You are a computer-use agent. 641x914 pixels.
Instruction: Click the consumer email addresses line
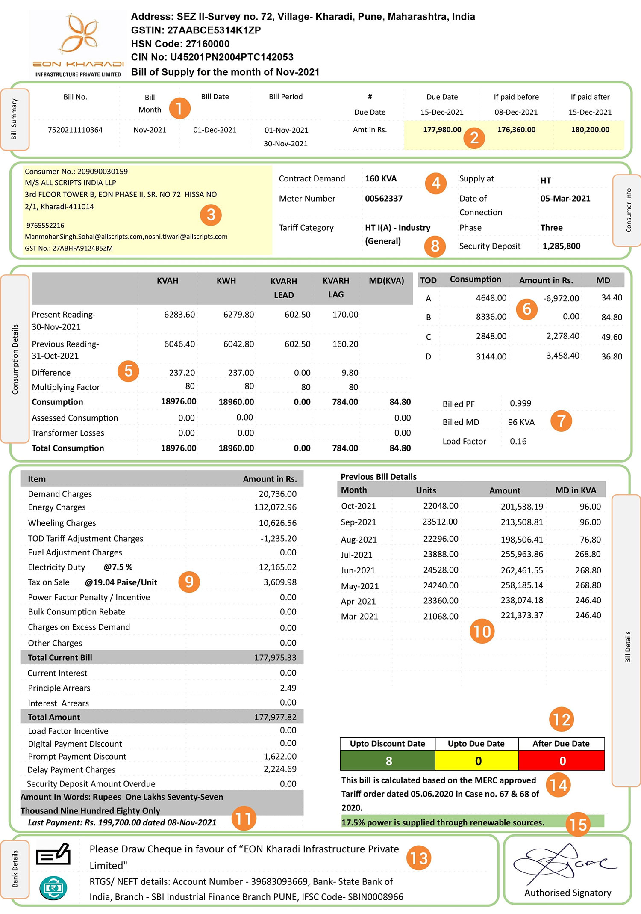(x=126, y=237)
